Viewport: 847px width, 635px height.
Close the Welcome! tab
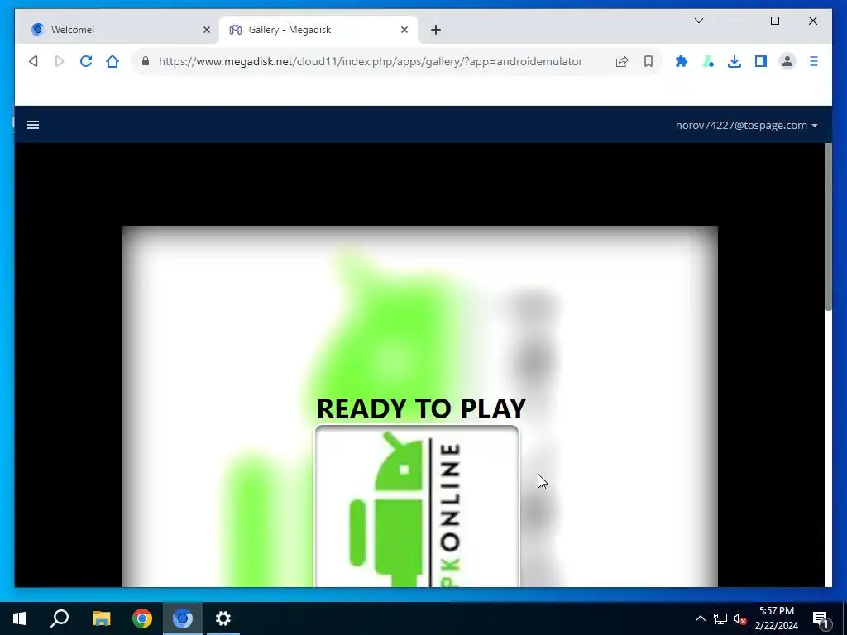coord(206,30)
